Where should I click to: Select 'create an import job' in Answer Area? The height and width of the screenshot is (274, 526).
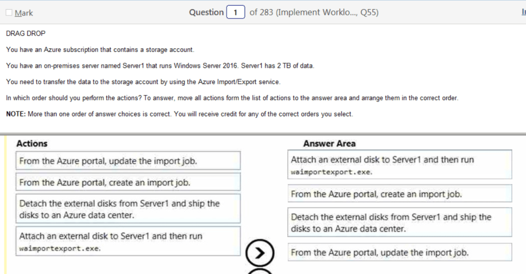click(x=400, y=194)
